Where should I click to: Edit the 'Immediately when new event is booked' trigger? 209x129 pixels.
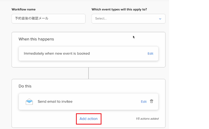click(x=150, y=53)
